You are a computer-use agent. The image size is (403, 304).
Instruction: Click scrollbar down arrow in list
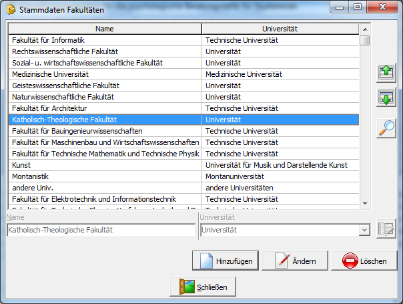(365, 204)
